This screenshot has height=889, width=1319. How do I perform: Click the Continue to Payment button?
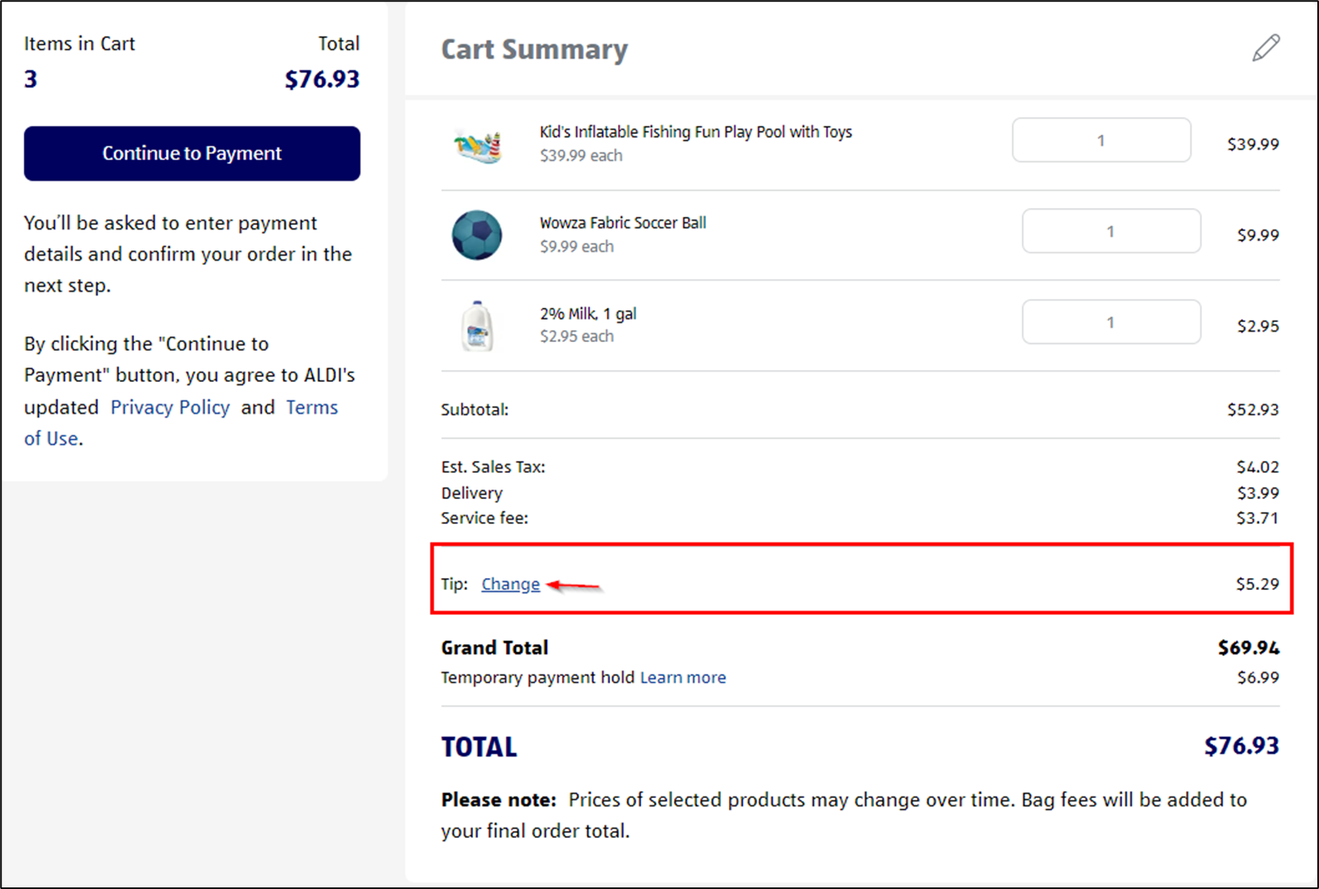tap(191, 153)
